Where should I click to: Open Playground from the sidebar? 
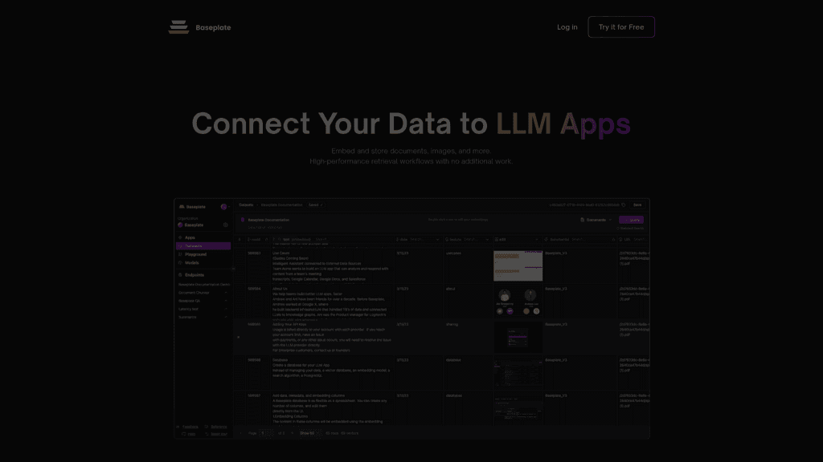(195, 254)
